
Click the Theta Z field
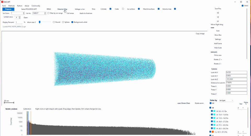click(x=236, y=93)
